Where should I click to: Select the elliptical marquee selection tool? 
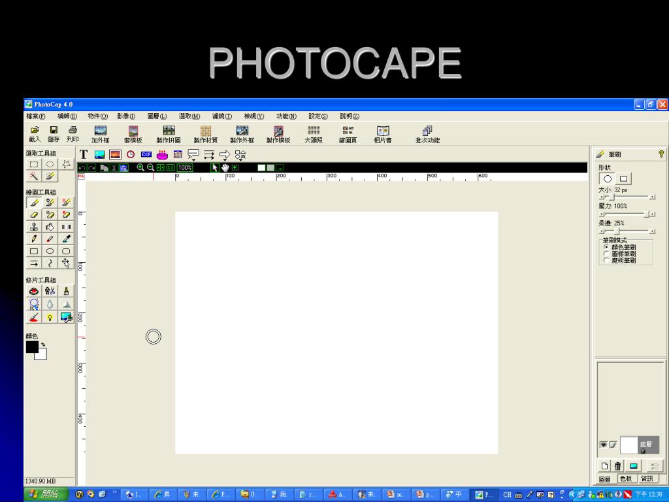pos(50,164)
